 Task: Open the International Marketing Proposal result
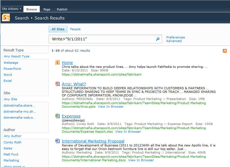pyautogui.click(x=93, y=141)
